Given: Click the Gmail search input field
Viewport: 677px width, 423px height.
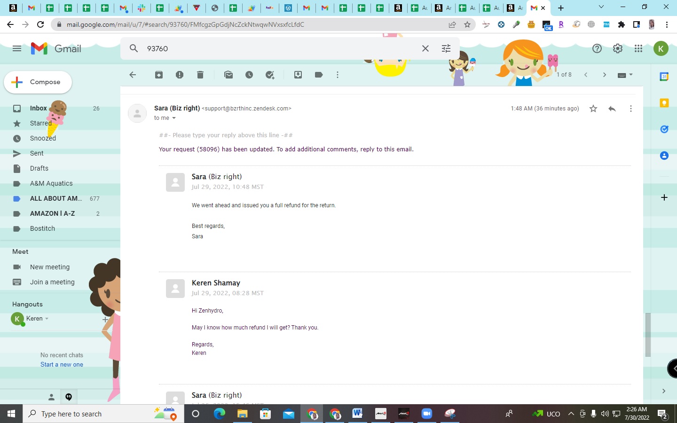Looking at the screenshot, I should (280, 48).
